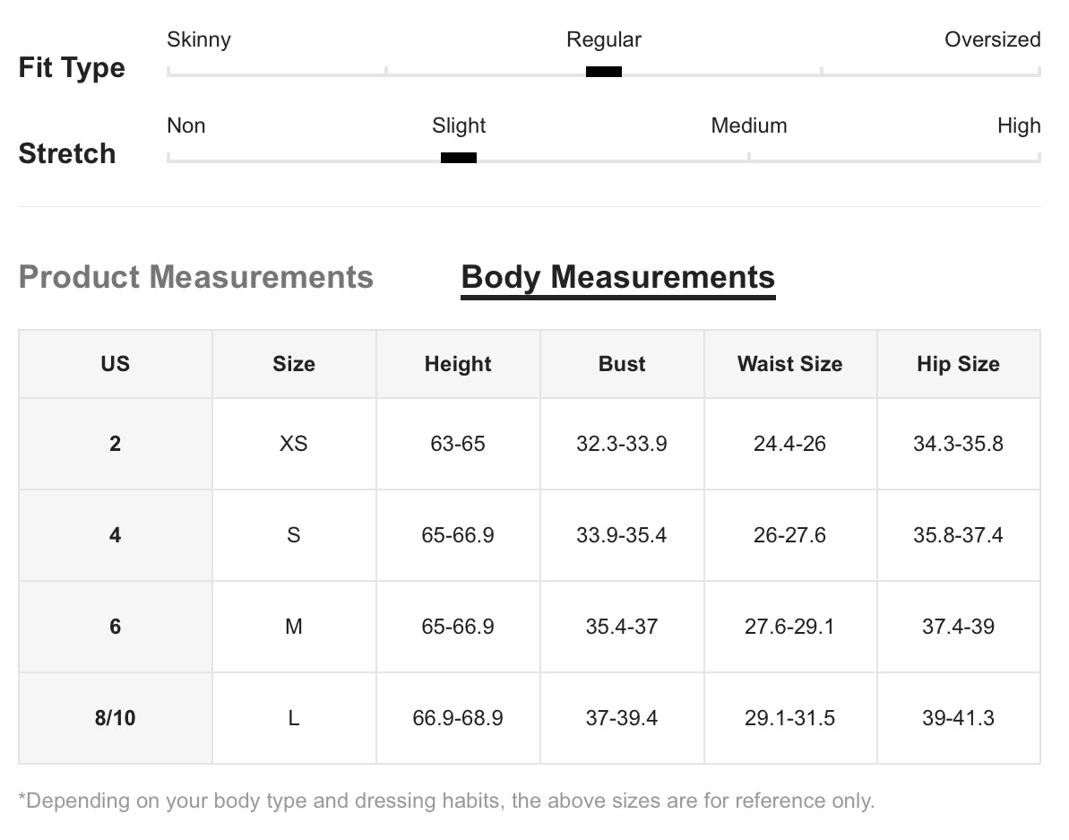
Task: Click the Oversized fit label
Action: point(992,39)
